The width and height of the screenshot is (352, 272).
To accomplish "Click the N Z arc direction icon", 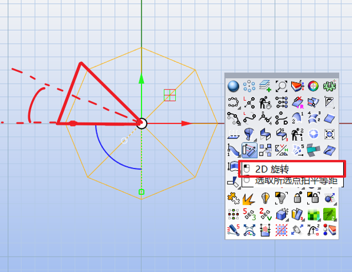I will pyautogui.click(x=314, y=230).
